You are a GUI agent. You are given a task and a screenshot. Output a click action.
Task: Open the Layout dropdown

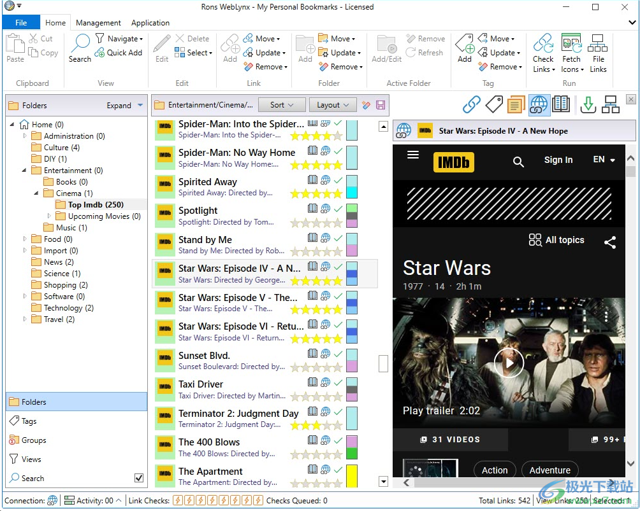pos(333,105)
